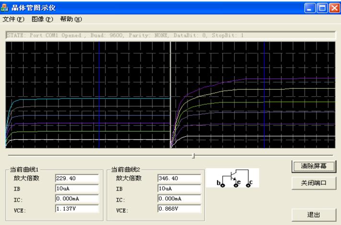
Task: Open the 文件 menu
Action: coord(13,19)
